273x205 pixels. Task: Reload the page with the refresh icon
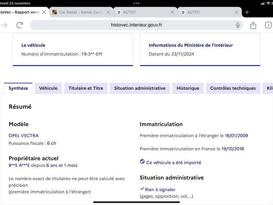pyautogui.click(x=20, y=25)
